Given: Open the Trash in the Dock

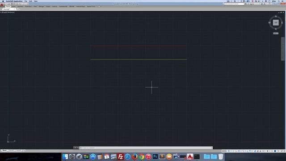Looking at the screenshot, I should coord(221,157).
